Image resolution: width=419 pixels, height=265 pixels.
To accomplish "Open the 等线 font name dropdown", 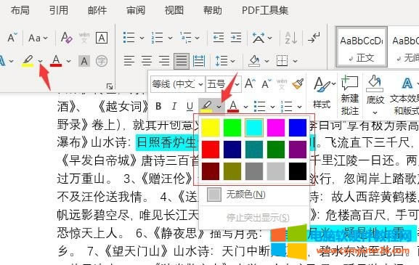I will tap(178, 84).
